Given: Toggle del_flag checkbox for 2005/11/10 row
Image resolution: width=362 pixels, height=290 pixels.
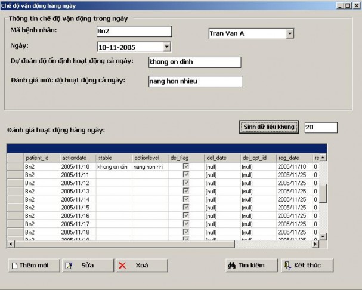Looking at the screenshot, I should (x=186, y=166).
